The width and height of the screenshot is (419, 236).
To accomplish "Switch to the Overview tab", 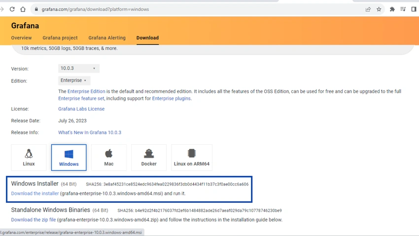I will click(x=21, y=38).
